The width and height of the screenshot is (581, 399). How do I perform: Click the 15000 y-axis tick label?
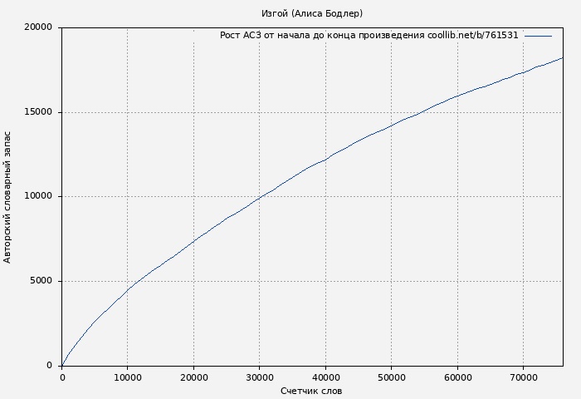tap(39, 112)
